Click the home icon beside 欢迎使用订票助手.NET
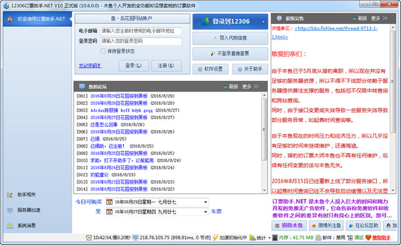 pos(10,19)
